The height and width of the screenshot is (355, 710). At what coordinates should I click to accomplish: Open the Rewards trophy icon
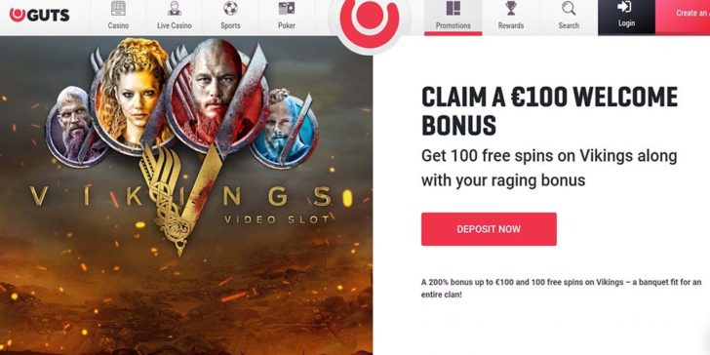pos(511,8)
